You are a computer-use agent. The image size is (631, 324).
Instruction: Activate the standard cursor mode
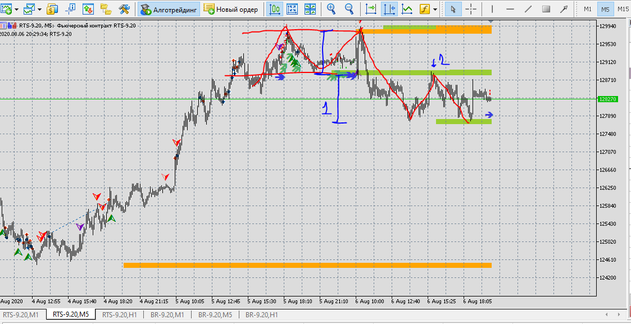453,9
